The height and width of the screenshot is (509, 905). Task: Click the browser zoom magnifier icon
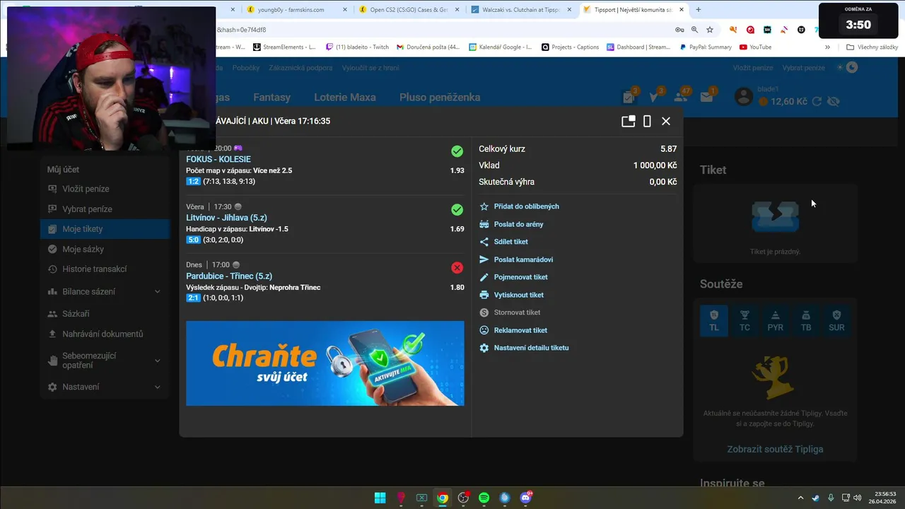pos(694,30)
